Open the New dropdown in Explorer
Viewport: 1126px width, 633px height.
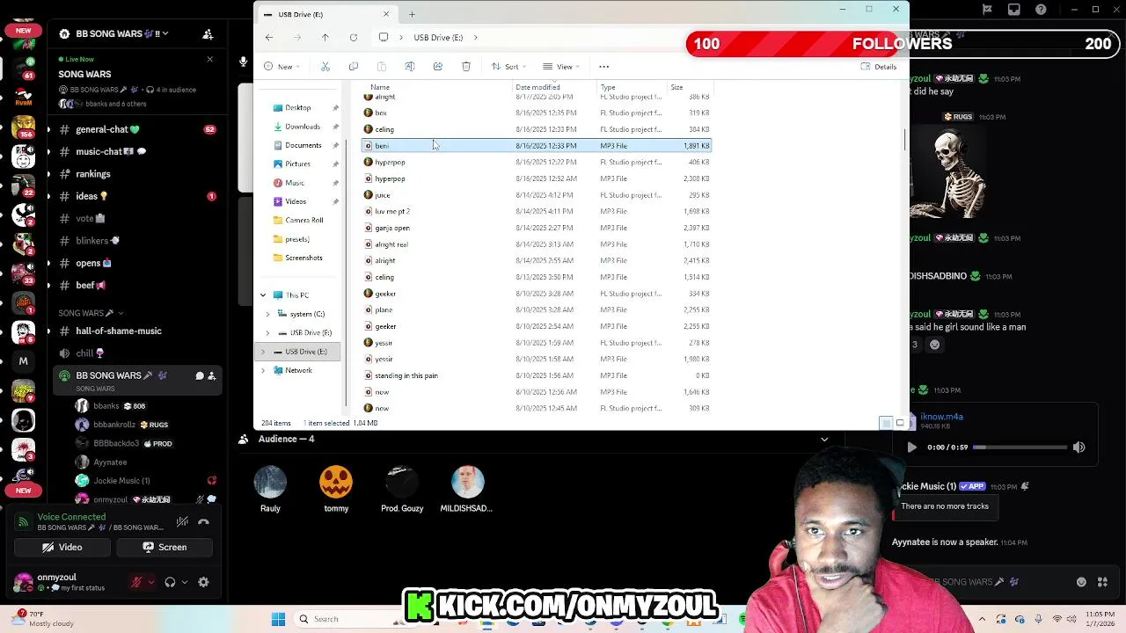pos(282,67)
